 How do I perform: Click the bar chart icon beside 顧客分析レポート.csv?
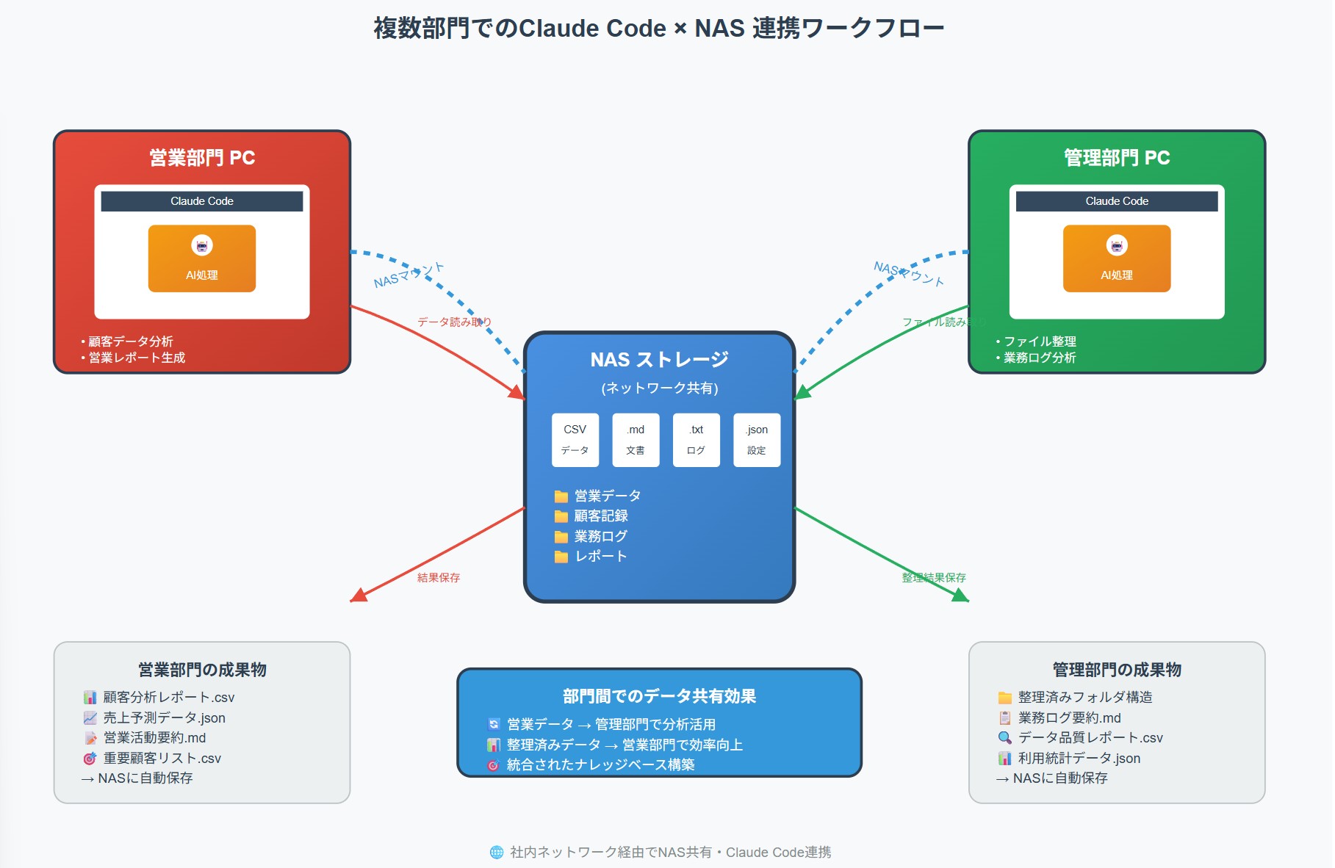[x=90, y=697]
